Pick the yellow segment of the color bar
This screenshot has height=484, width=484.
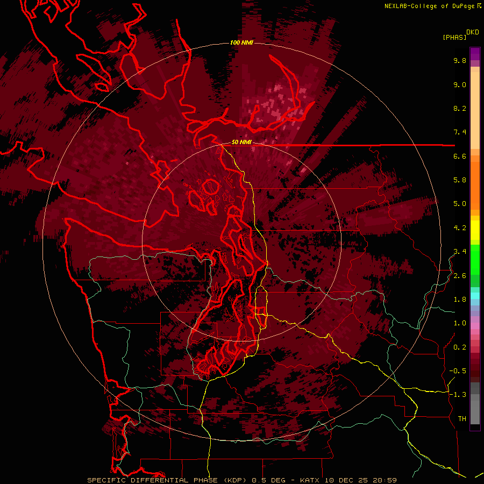click(x=475, y=230)
